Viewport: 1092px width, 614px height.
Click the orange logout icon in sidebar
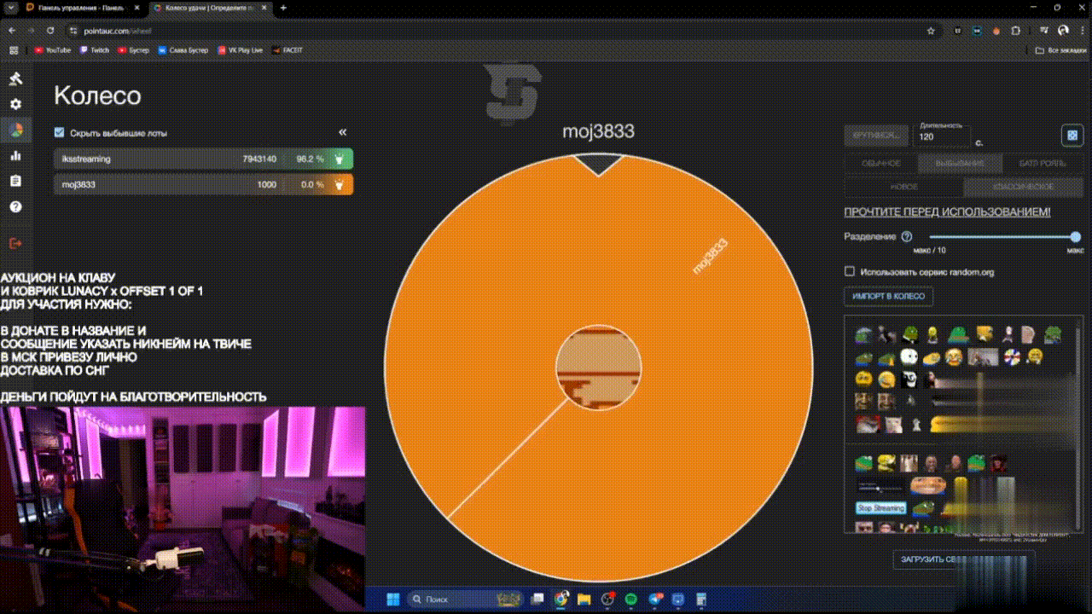(x=15, y=243)
